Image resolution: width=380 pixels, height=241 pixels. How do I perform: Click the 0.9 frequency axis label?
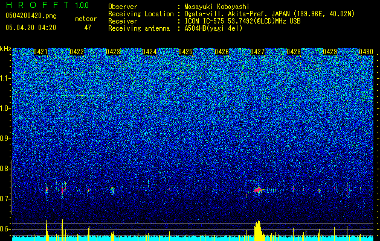(x=5, y=139)
